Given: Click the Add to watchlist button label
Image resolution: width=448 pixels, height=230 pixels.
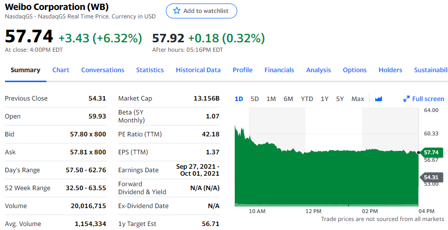Looking at the screenshot, I should (x=206, y=11).
